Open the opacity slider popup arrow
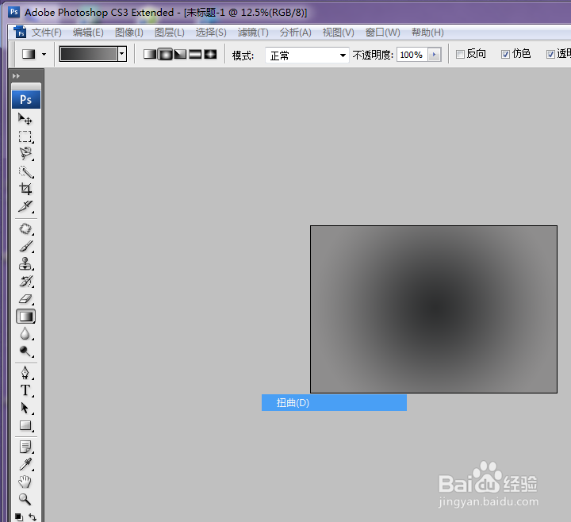 click(435, 55)
